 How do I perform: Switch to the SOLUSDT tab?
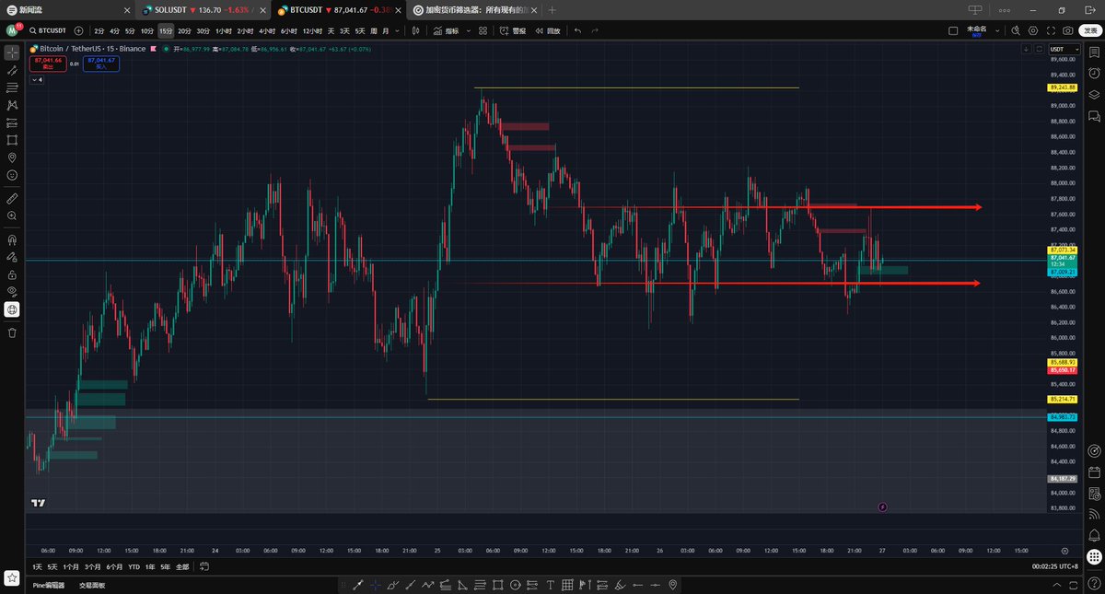pos(204,9)
